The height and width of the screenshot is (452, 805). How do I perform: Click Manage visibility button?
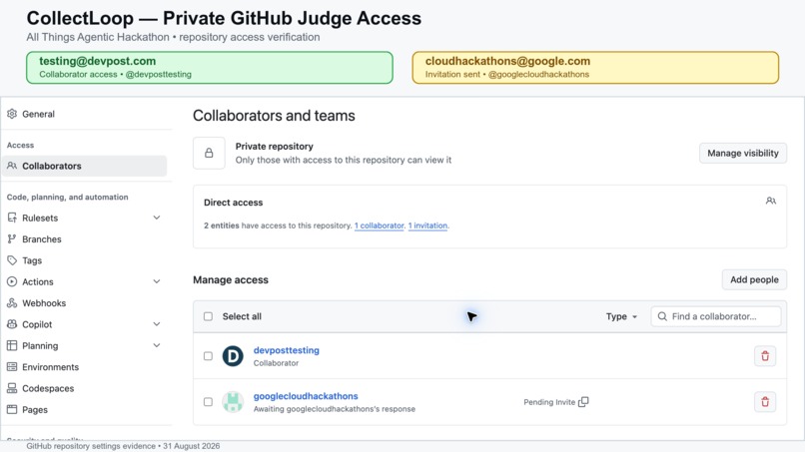pyautogui.click(x=743, y=153)
